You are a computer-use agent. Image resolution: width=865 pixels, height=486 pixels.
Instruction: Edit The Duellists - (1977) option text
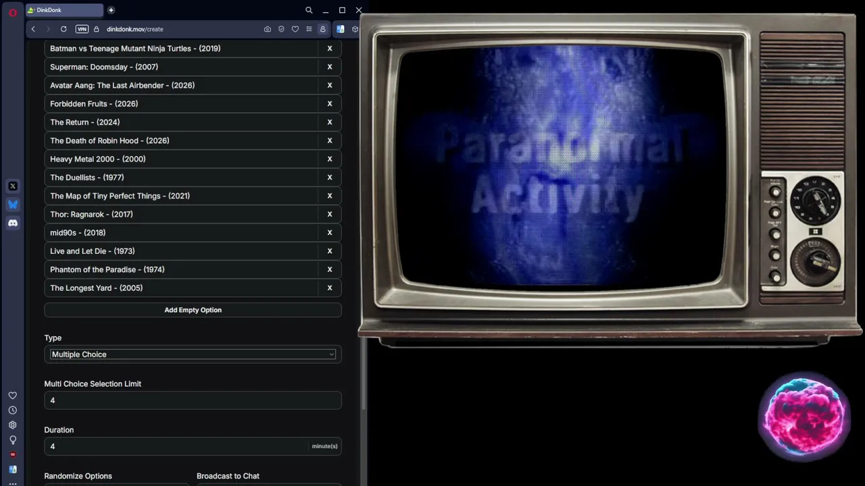click(181, 178)
